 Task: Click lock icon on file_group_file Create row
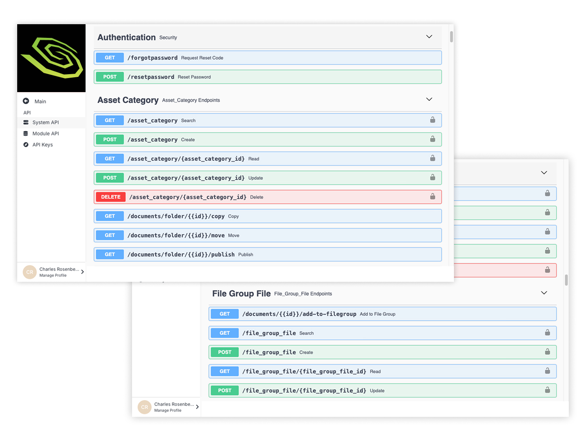point(547,352)
